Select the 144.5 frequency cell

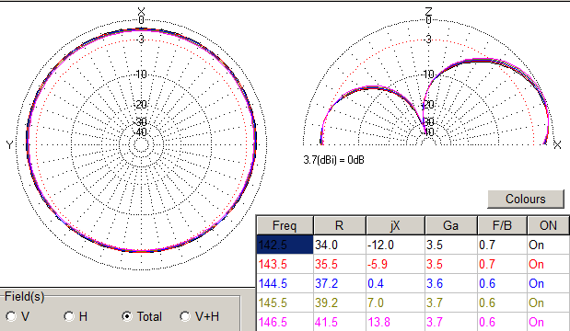(285, 283)
